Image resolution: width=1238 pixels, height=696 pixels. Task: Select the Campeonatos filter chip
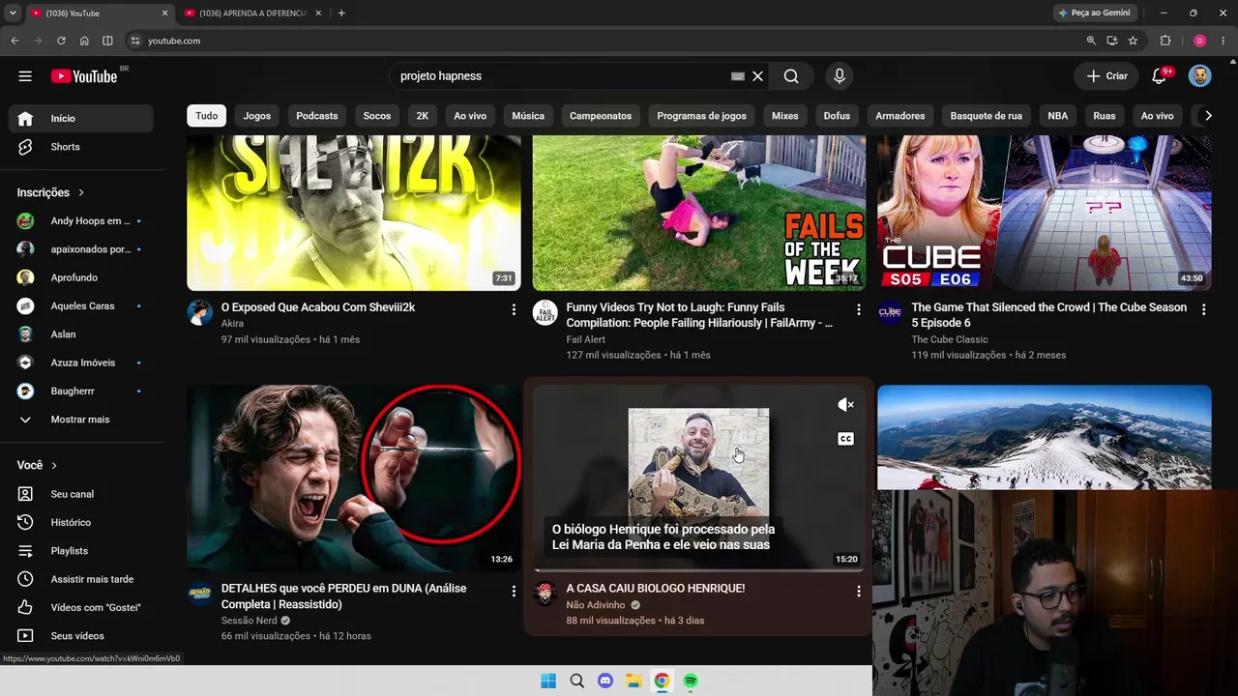pos(601,116)
